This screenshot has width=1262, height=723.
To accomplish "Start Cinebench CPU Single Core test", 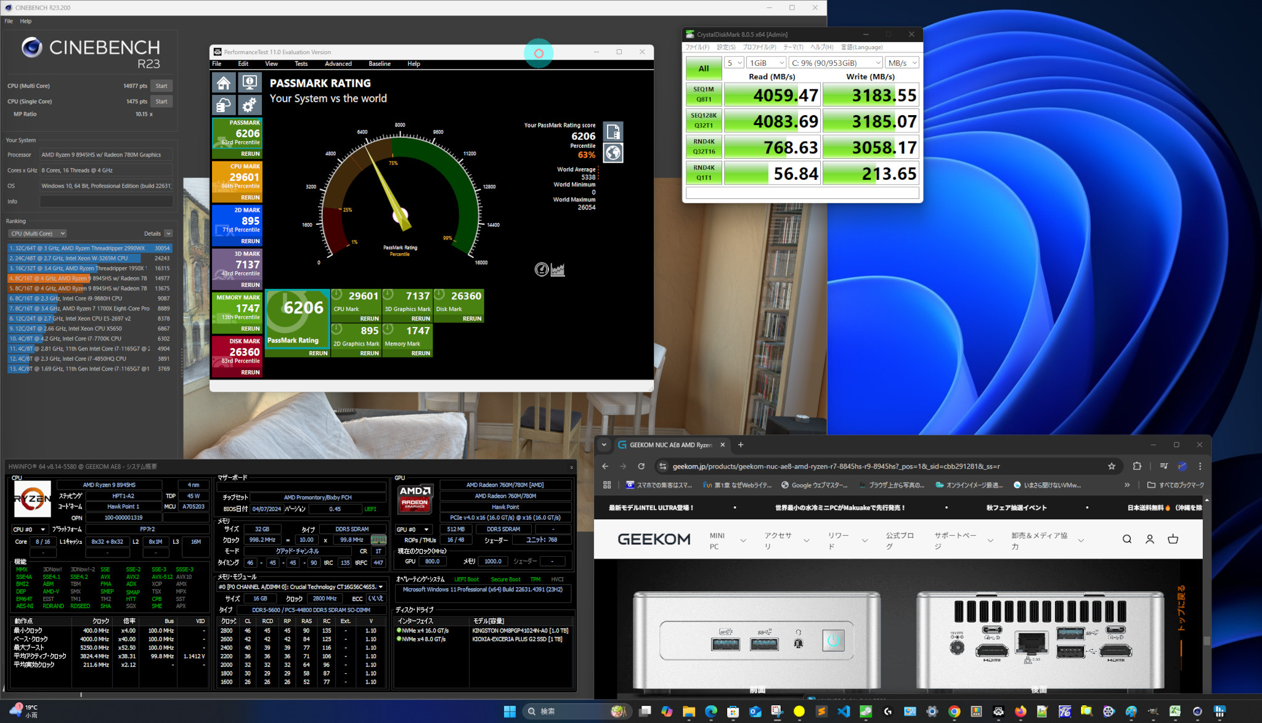I will pos(161,101).
